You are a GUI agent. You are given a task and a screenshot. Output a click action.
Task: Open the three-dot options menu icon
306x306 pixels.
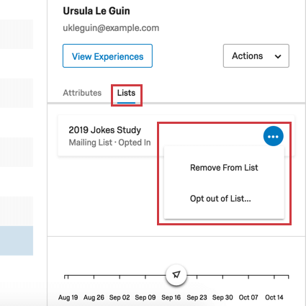point(273,136)
